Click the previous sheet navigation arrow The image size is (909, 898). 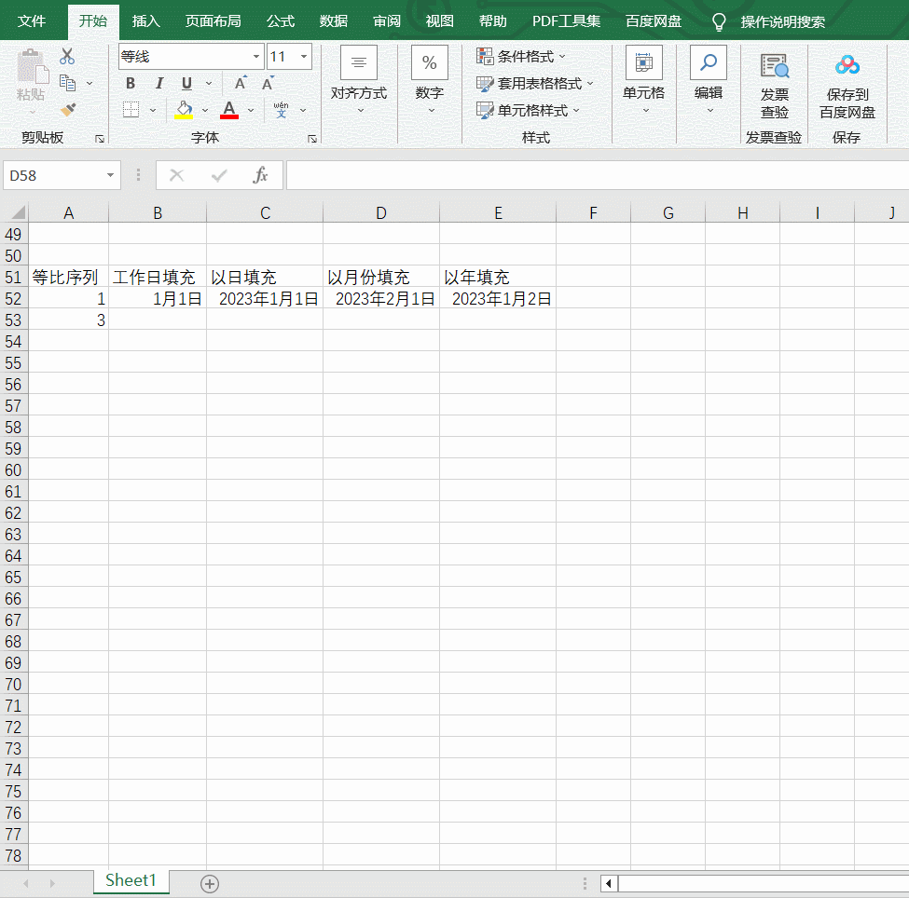[26, 883]
